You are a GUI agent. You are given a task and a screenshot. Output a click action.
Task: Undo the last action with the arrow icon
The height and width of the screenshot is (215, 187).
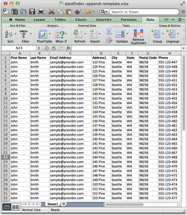[x=88, y=12]
